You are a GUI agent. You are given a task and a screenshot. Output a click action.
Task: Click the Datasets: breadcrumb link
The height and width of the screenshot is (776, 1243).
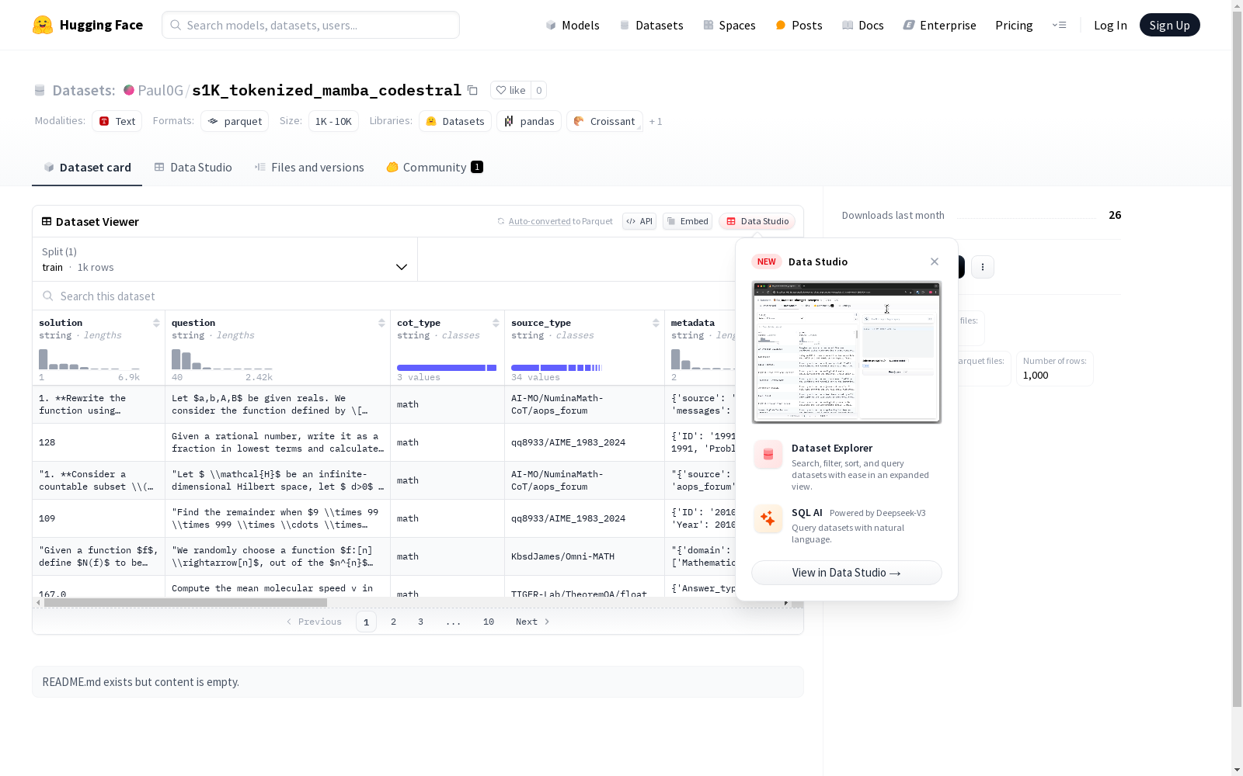click(84, 90)
